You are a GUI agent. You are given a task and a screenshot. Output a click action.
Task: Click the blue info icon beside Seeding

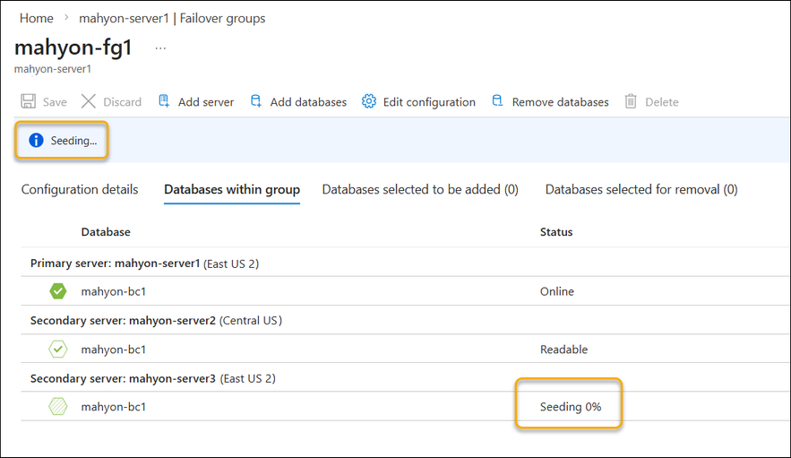coord(36,140)
